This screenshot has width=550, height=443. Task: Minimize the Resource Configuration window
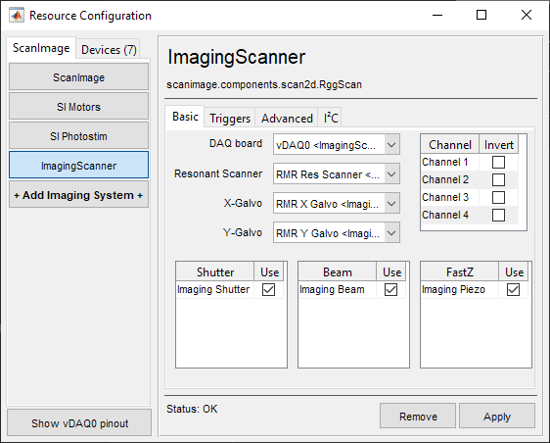[437, 15]
